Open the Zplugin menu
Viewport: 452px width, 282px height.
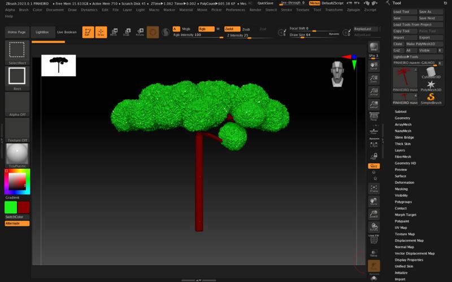(354, 10)
